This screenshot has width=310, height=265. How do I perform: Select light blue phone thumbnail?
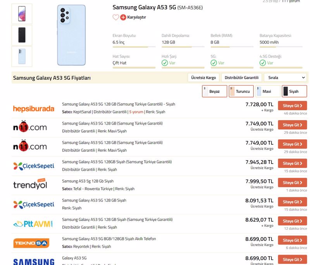22,56
